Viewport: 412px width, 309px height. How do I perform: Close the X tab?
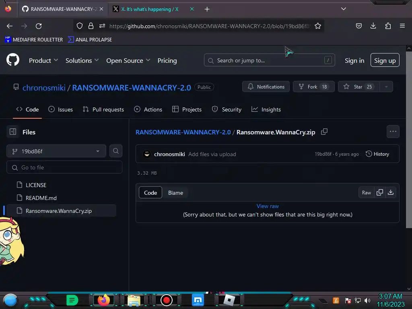click(192, 9)
